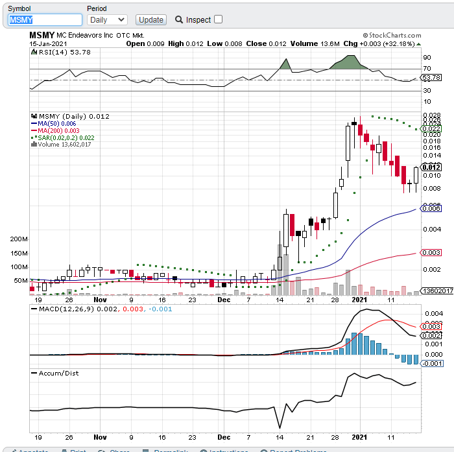Click the Open 0.009 value in header
Image resolution: width=454 pixels, height=452 pixels.
[x=145, y=43]
